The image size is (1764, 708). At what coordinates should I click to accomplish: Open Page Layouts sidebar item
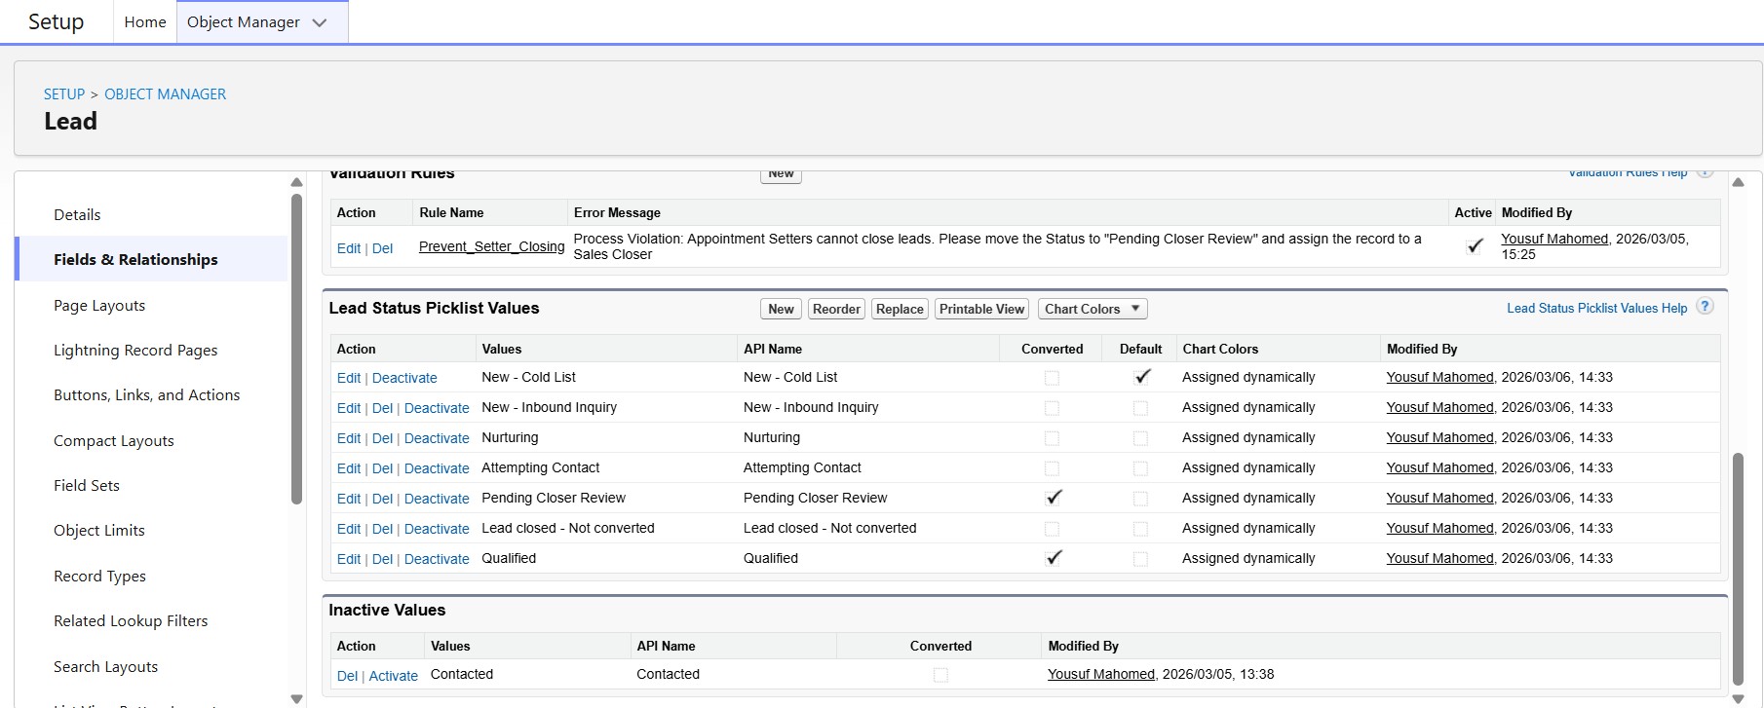99,305
